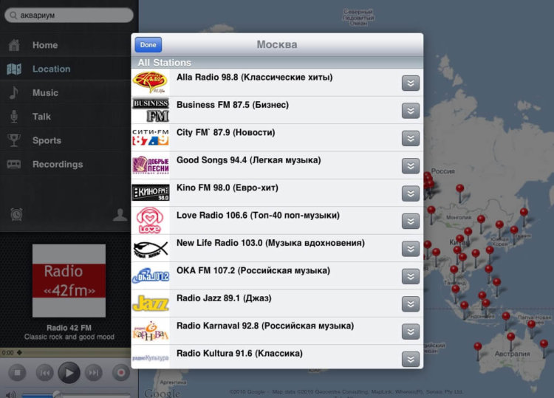
Task: Click the map icon beside Location
Action: pyautogui.click(x=14, y=69)
